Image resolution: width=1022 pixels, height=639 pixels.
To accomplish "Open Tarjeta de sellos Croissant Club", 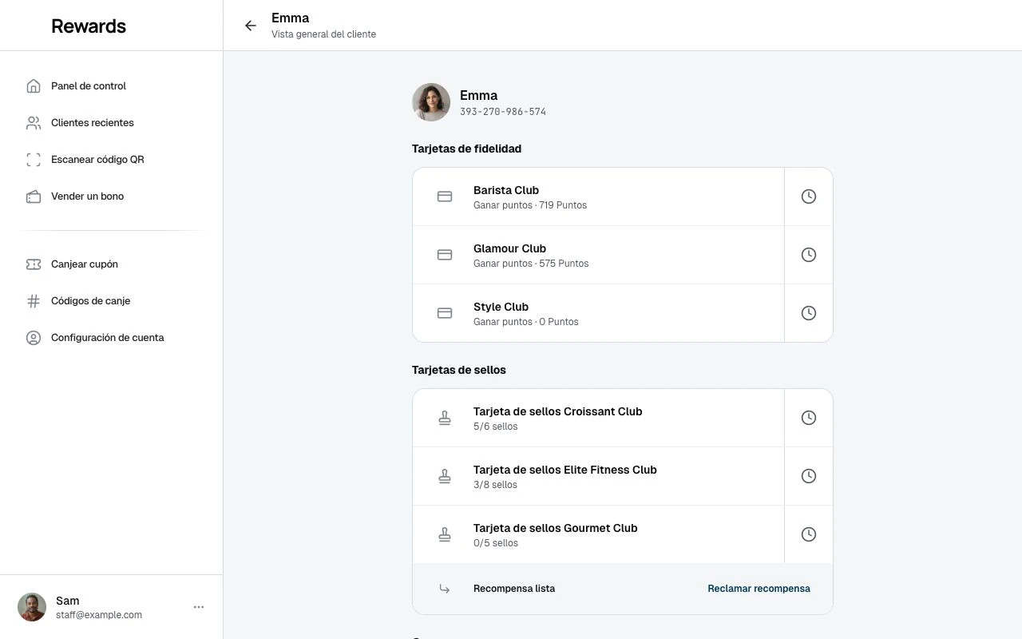I will (x=599, y=418).
